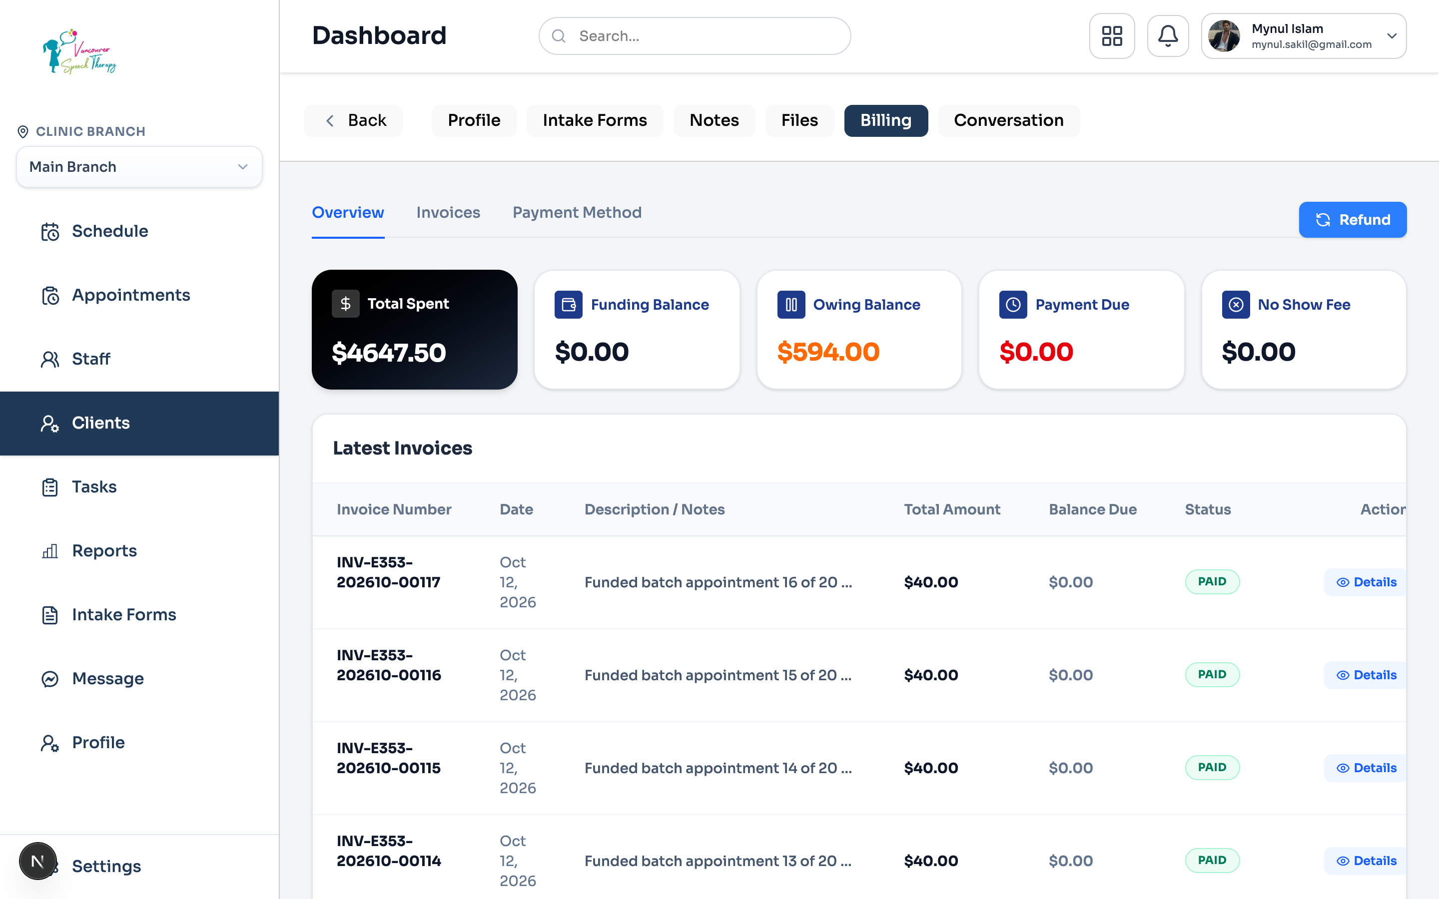Open Message in the sidebar
The width and height of the screenshot is (1439, 899).
pos(139,679)
